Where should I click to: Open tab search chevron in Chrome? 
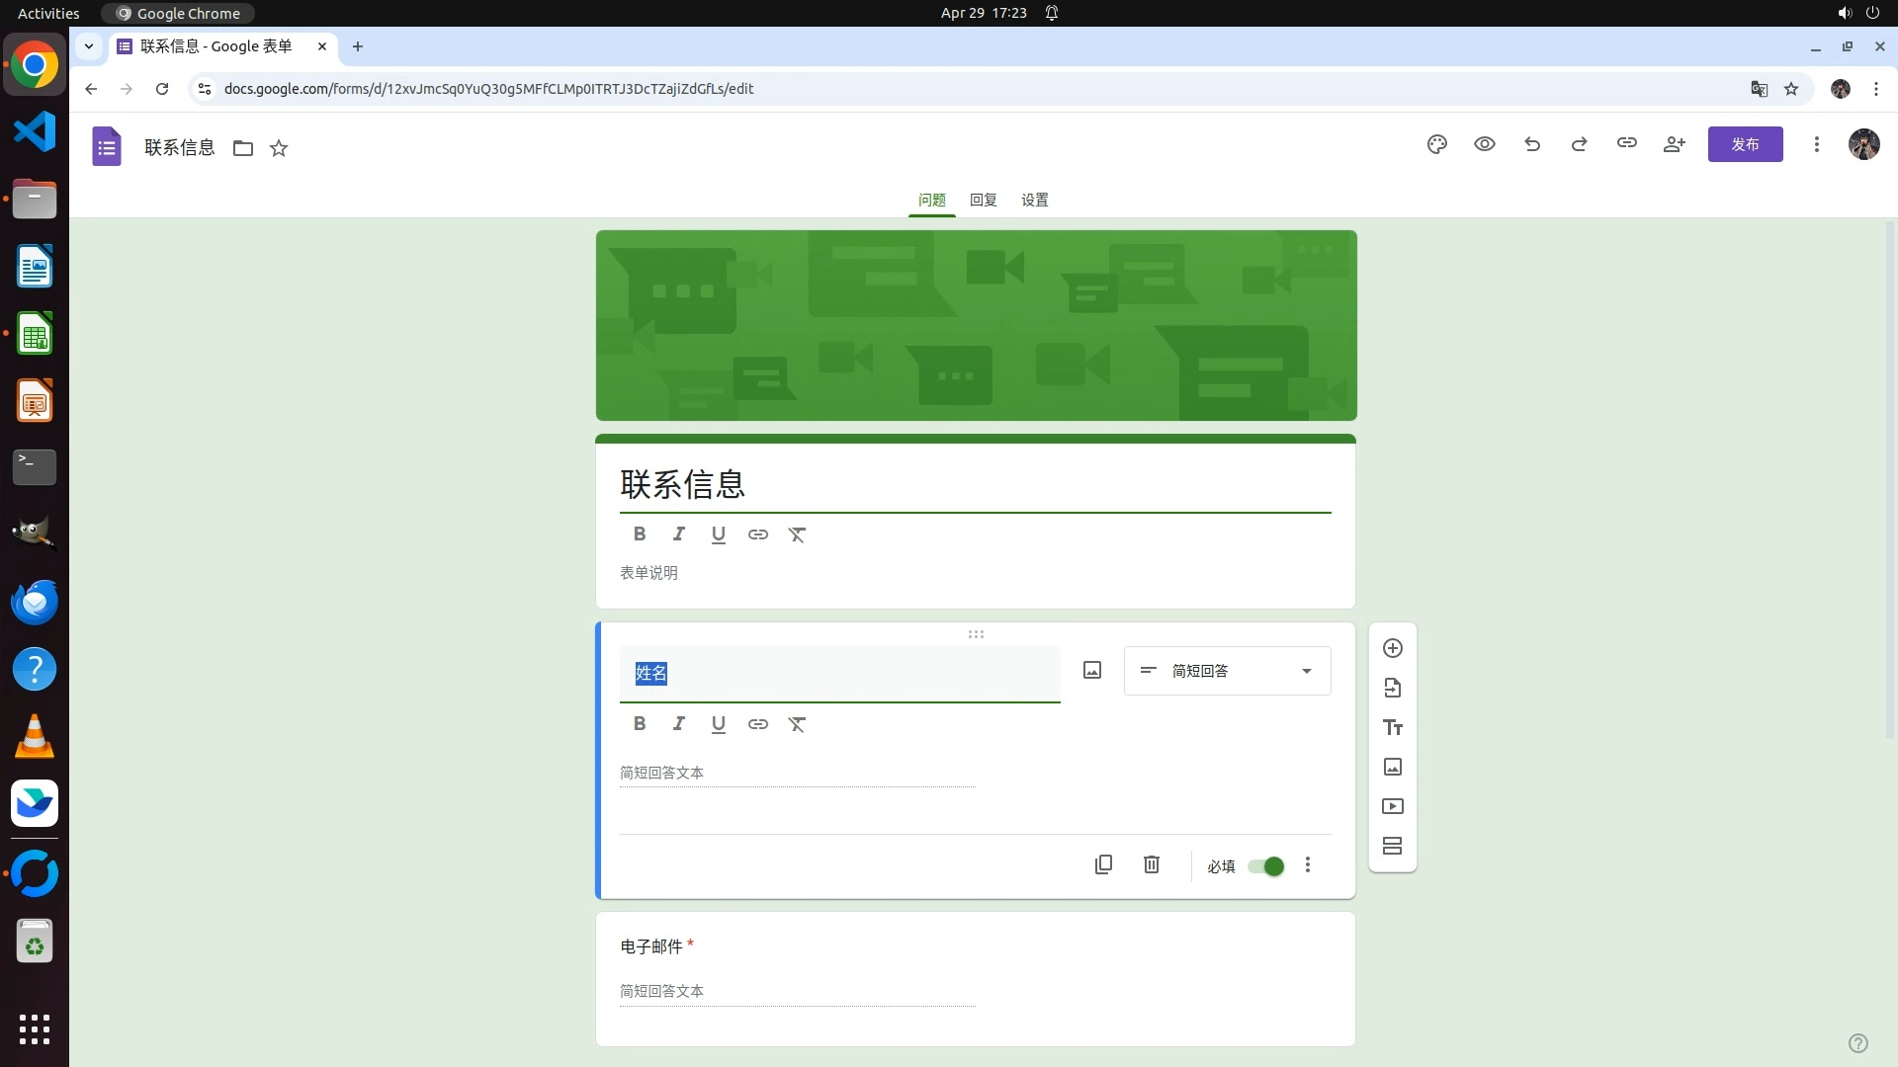(89, 45)
